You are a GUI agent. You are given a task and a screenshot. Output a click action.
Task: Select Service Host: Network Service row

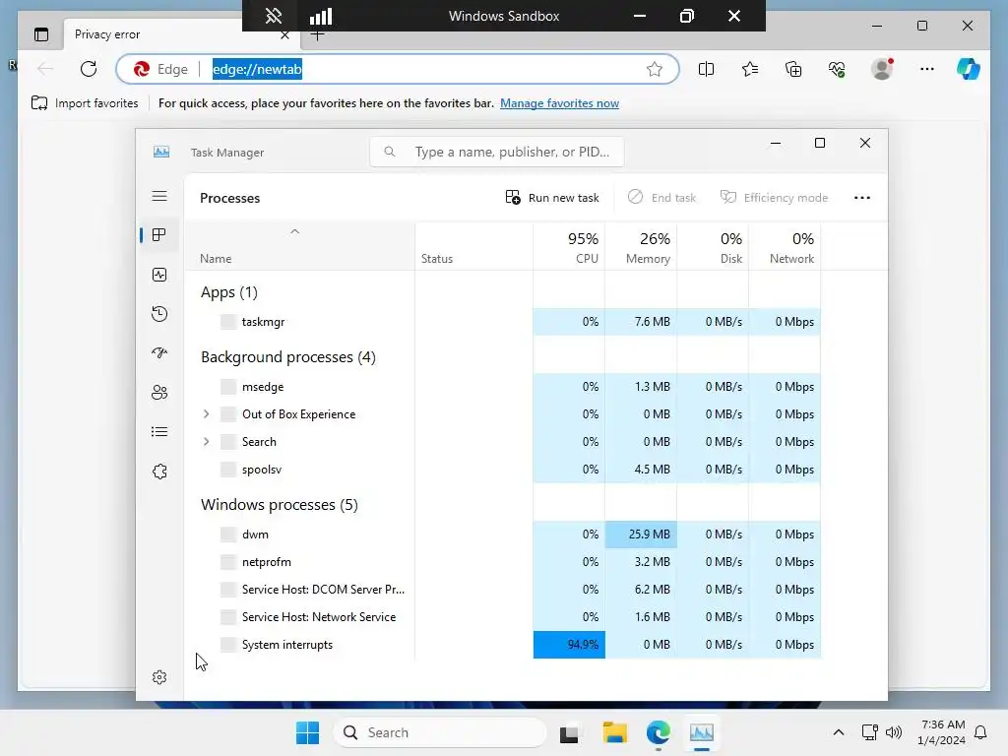click(502, 617)
